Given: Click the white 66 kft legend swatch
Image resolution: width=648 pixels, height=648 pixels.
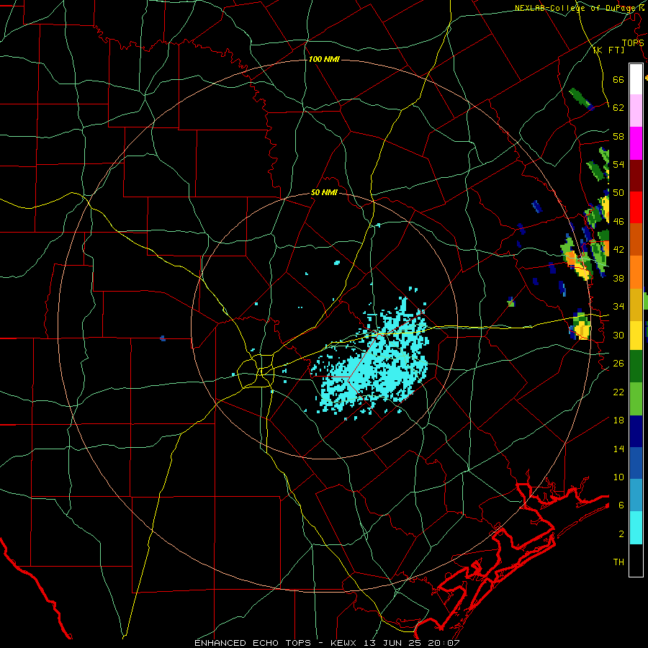Looking at the screenshot, I should click(636, 79).
